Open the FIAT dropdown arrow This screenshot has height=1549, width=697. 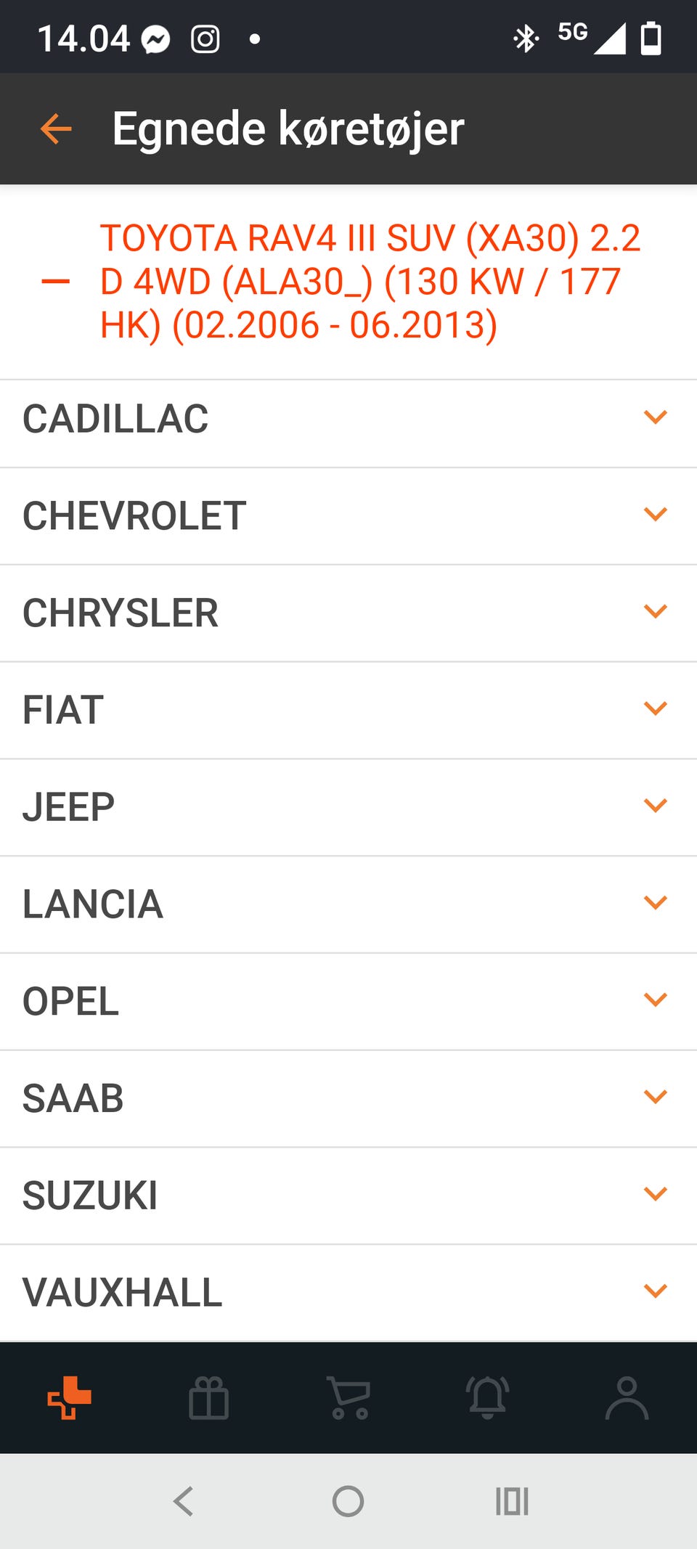click(x=655, y=708)
